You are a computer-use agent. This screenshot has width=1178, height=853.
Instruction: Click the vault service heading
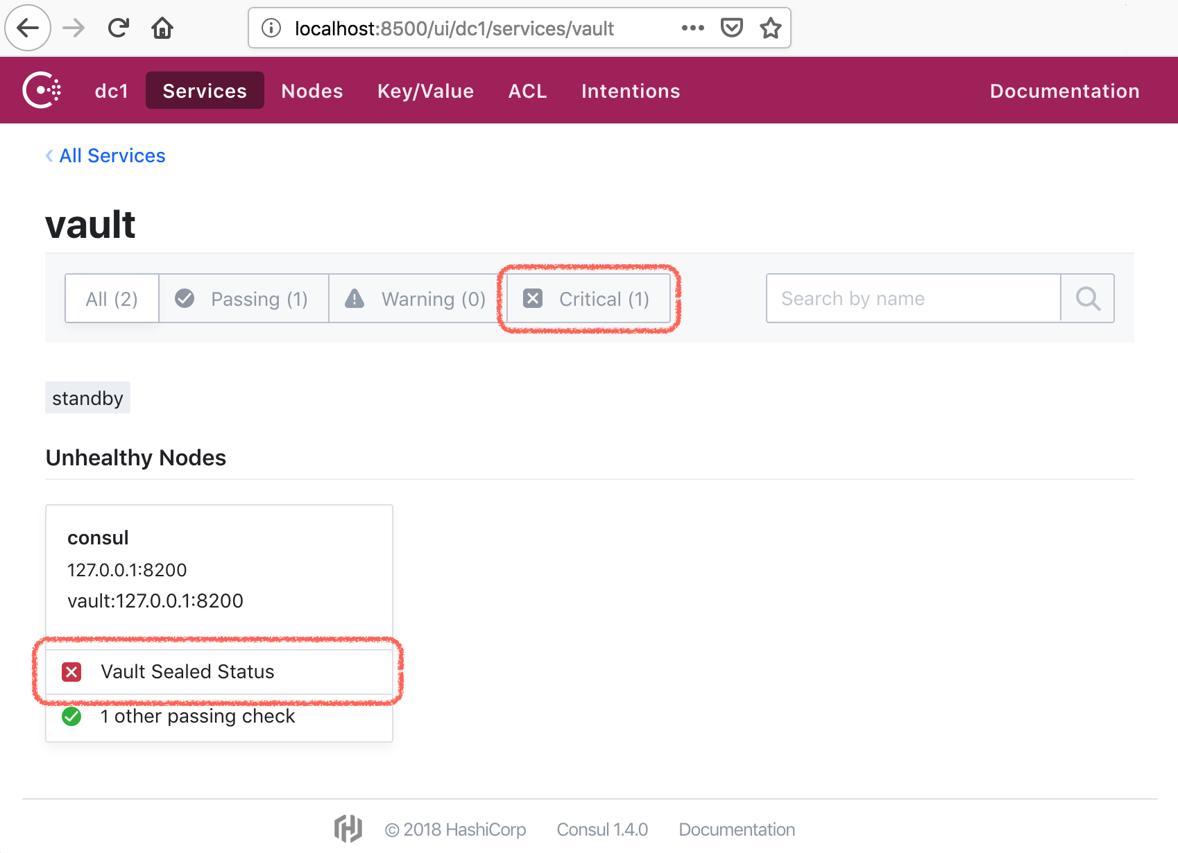click(90, 225)
